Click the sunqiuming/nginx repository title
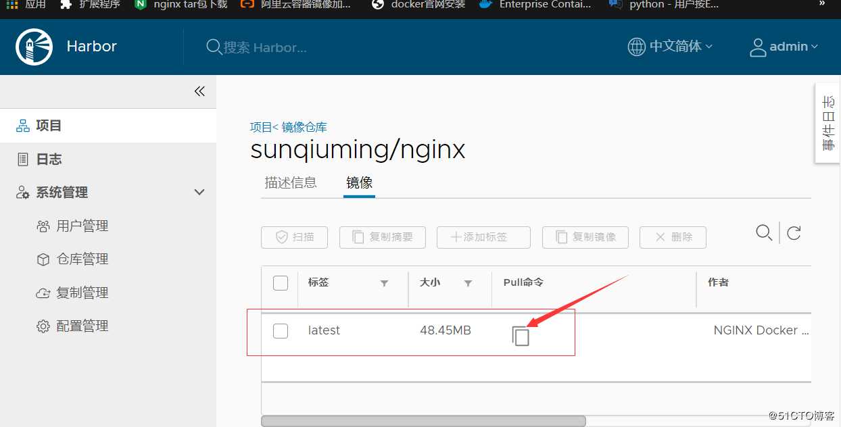 click(358, 149)
